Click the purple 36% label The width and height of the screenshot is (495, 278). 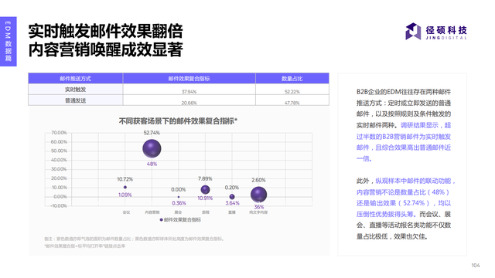pyautogui.click(x=259, y=207)
